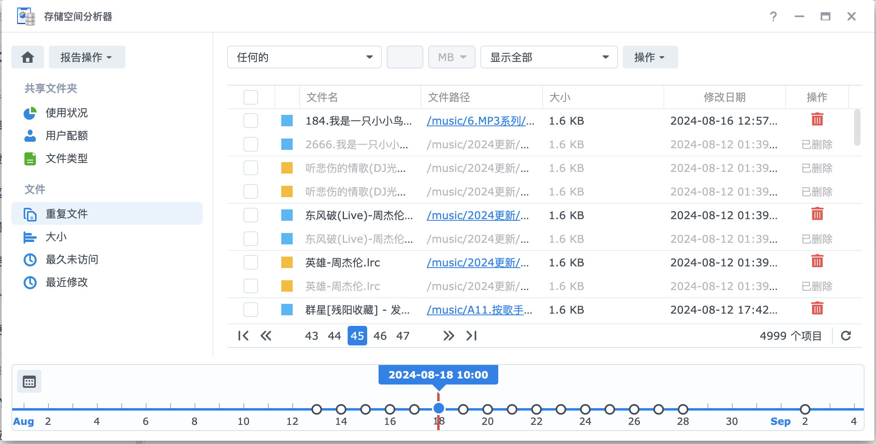
Task: Sort by 大小 column header
Action: (603, 97)
